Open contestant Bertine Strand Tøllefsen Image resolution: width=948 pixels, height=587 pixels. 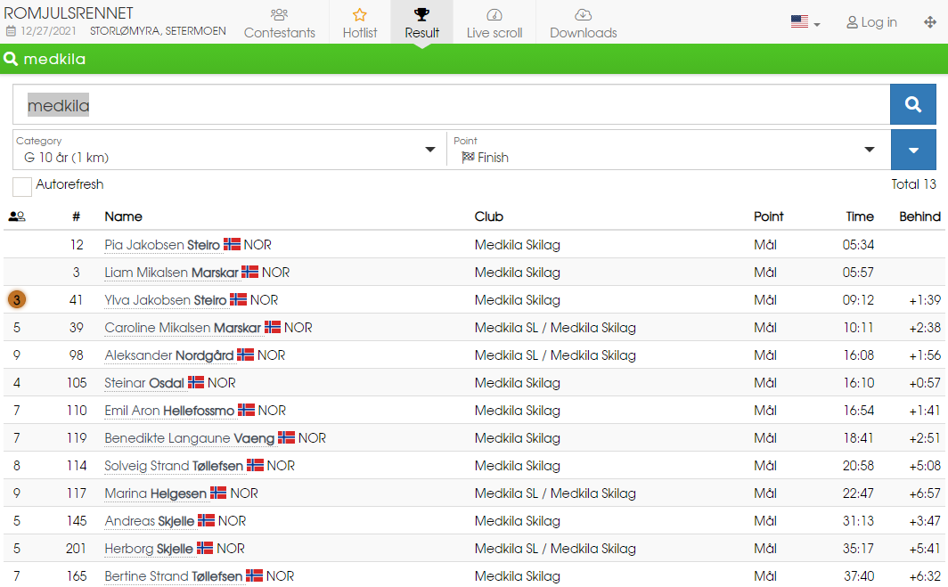click(x=173, y=576)
